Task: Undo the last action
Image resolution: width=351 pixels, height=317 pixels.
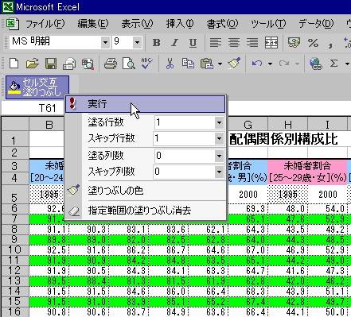Action: coord(257,64)
